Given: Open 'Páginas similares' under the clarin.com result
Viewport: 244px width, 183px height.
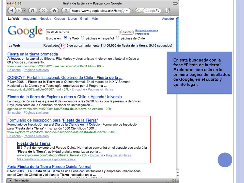Looking at the screenshot, I should click(36, 70).
